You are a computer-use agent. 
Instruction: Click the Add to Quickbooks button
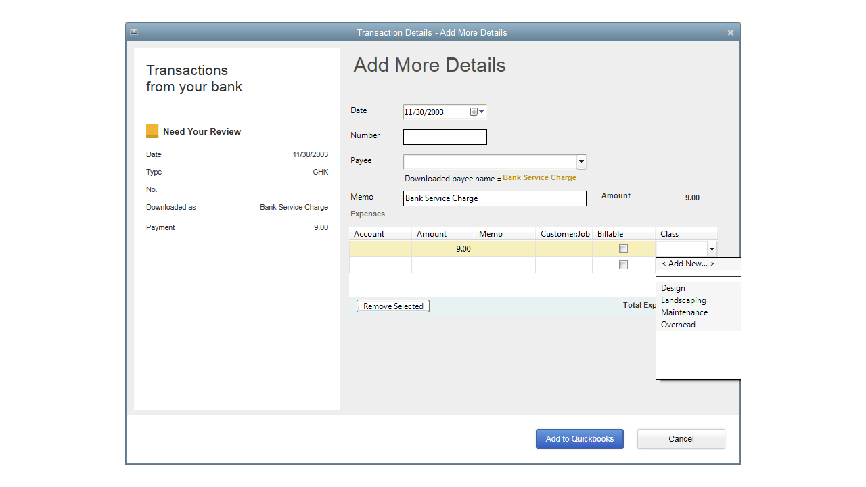tap(579, 438)
